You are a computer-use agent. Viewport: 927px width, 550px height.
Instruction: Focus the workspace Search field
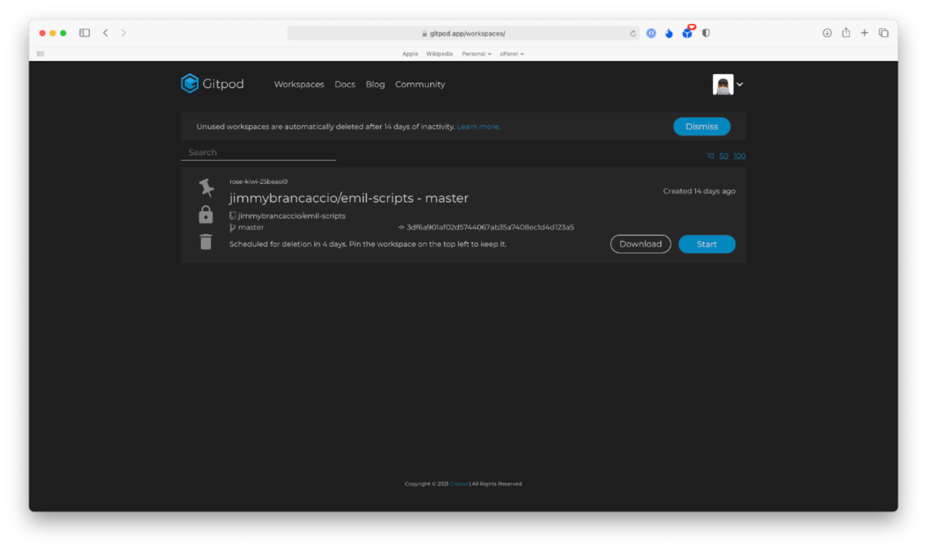tap(258, 152)
